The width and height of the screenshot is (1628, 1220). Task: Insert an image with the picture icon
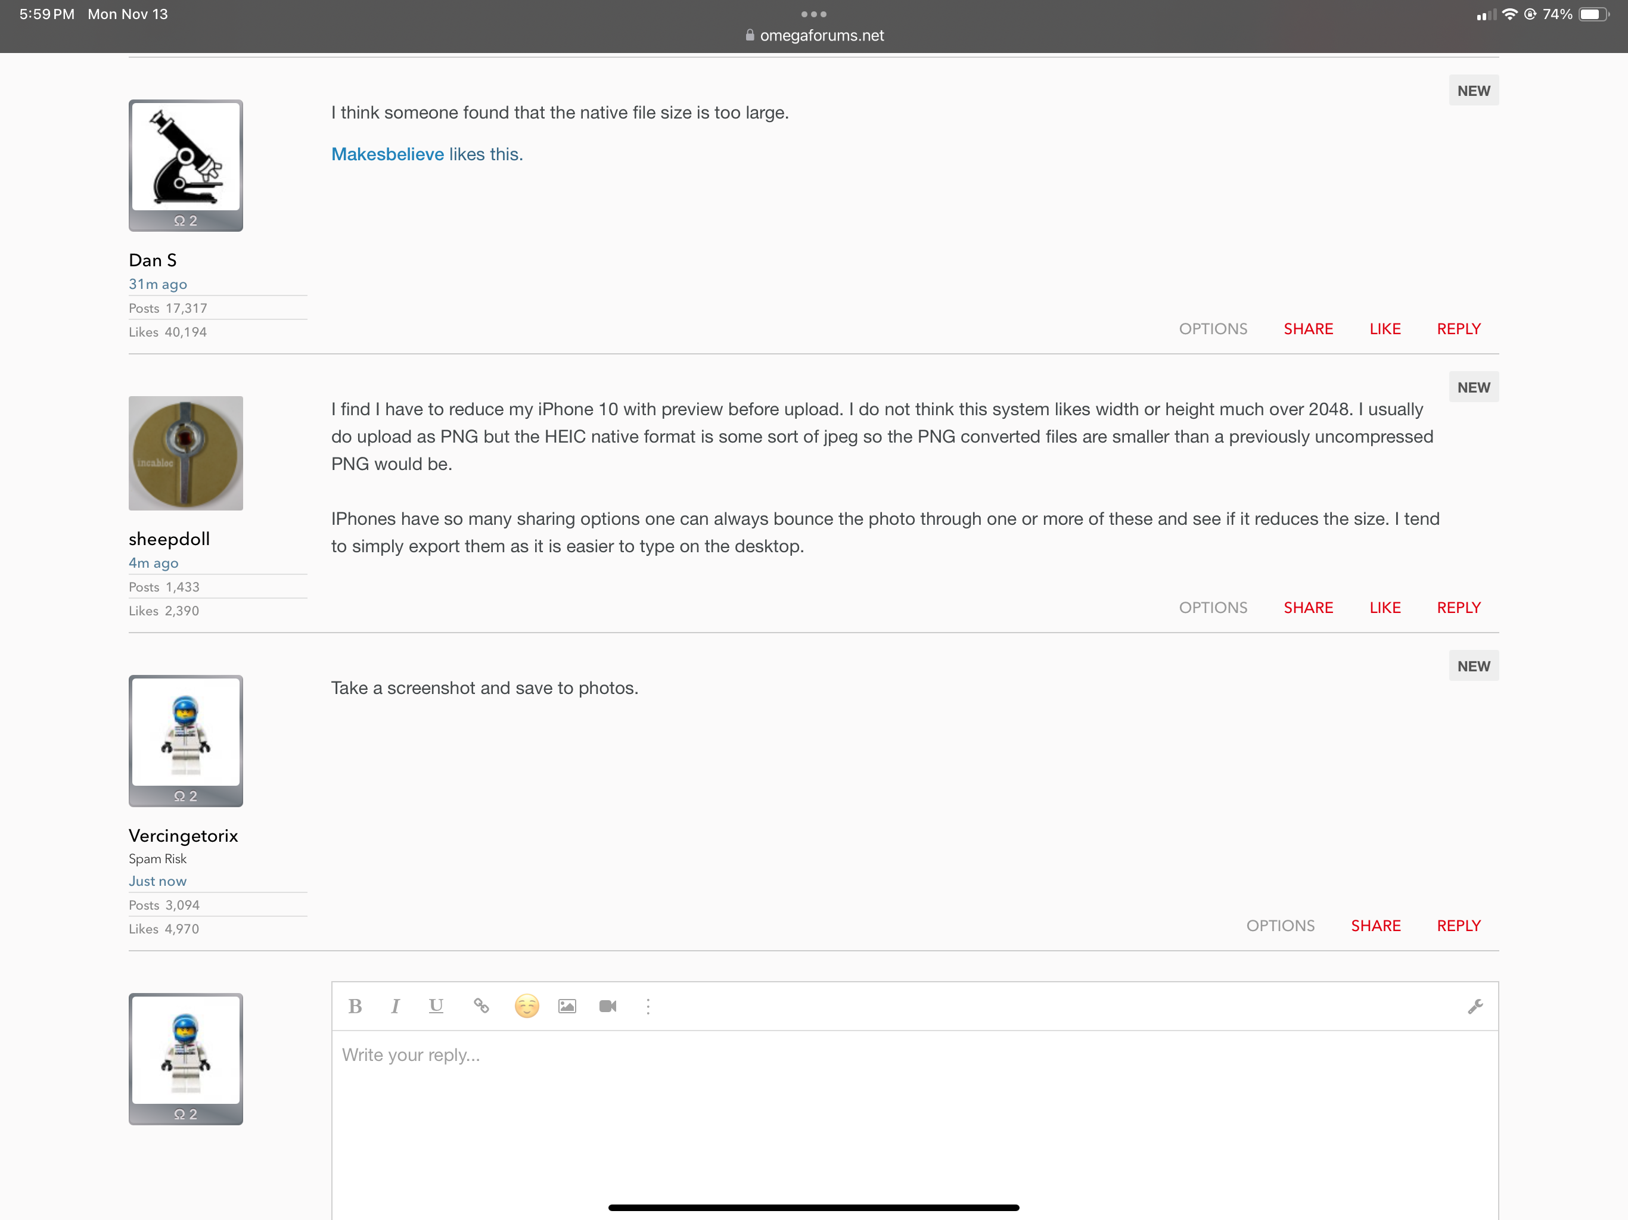point(567,1006)
